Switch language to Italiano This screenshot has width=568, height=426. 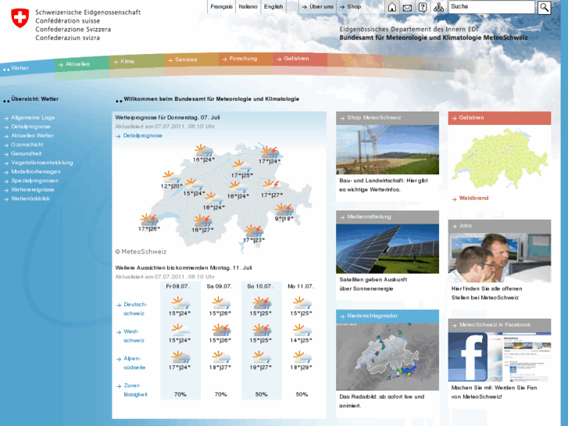(x=248, y=6)
